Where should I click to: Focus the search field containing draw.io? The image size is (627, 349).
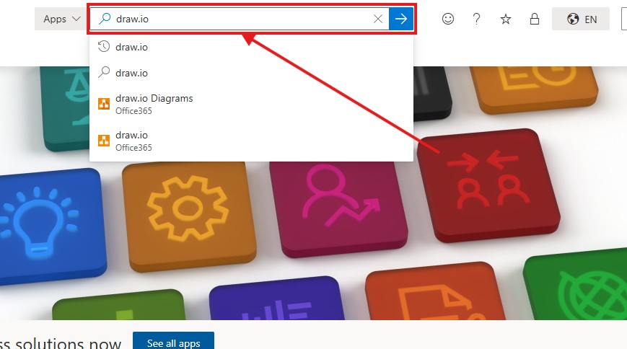238,19
